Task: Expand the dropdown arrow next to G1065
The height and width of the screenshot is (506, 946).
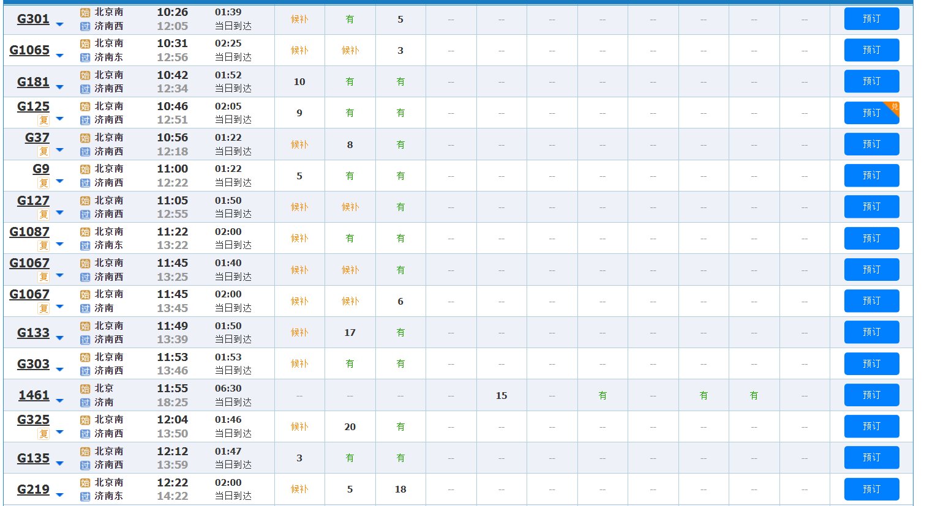Action: tap(59, 56)
